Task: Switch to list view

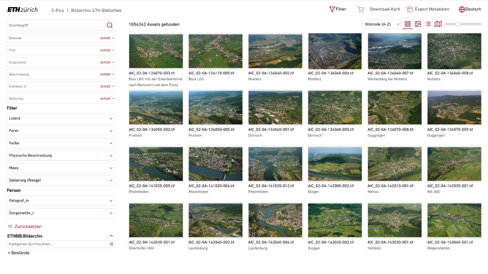Action: [428, 24]
